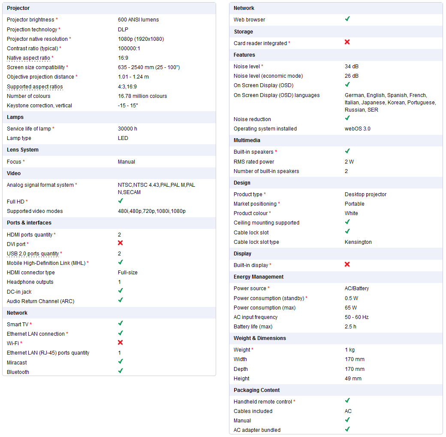
Task: Click the checkmark beside Handheld remote control
Action: 347,401
